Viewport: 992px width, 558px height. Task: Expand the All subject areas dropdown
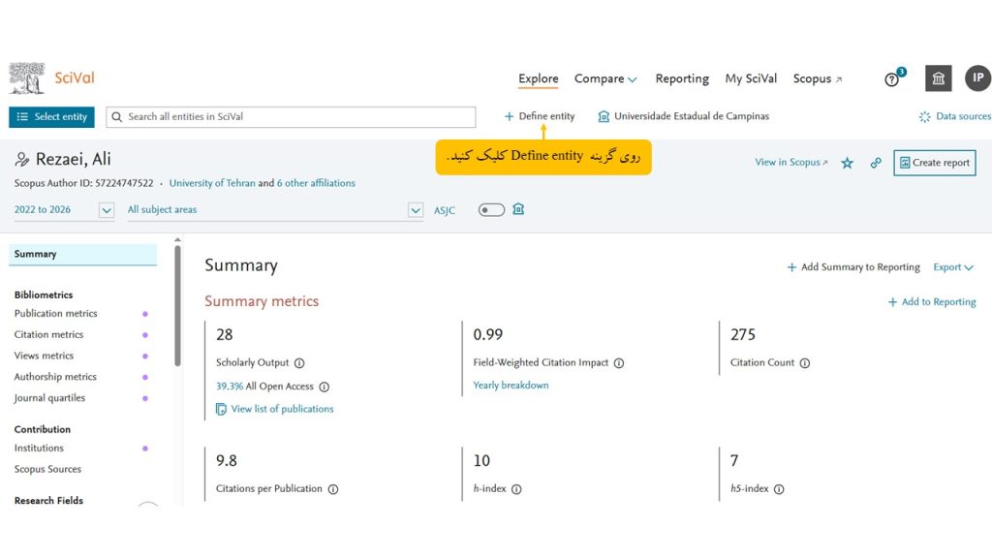click(275, 210)
